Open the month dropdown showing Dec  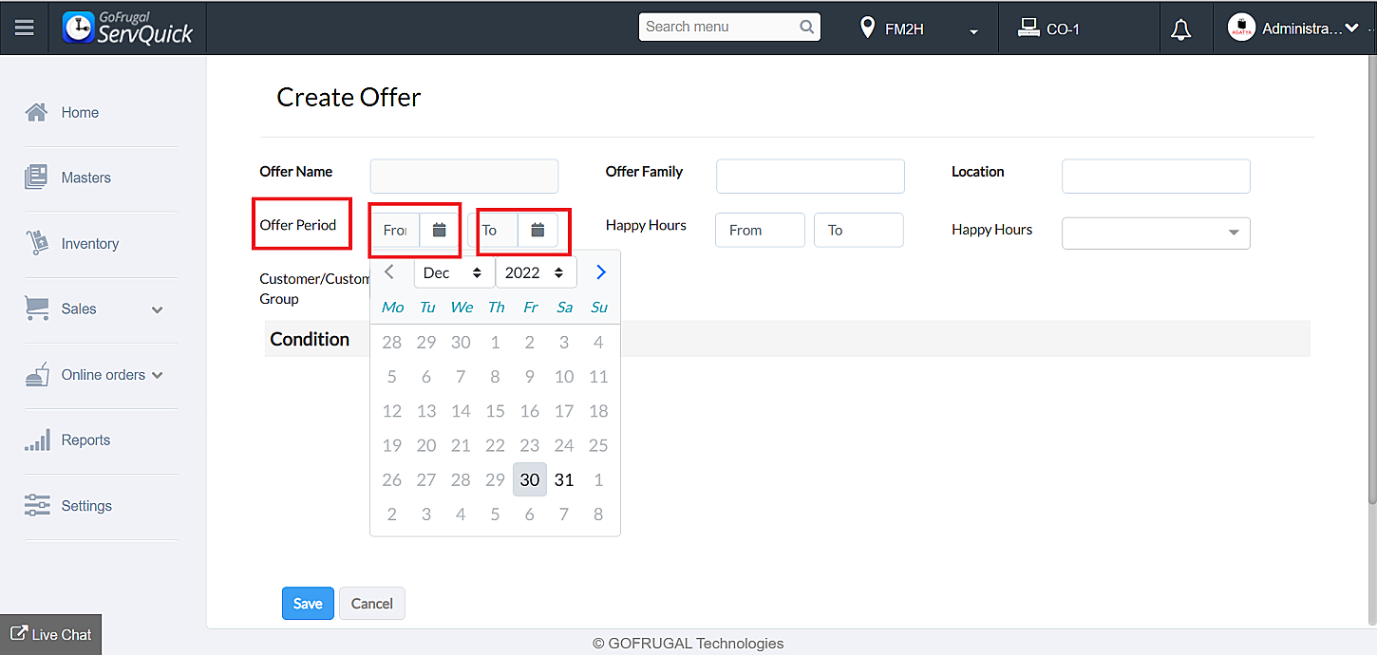tap(454, 272)
